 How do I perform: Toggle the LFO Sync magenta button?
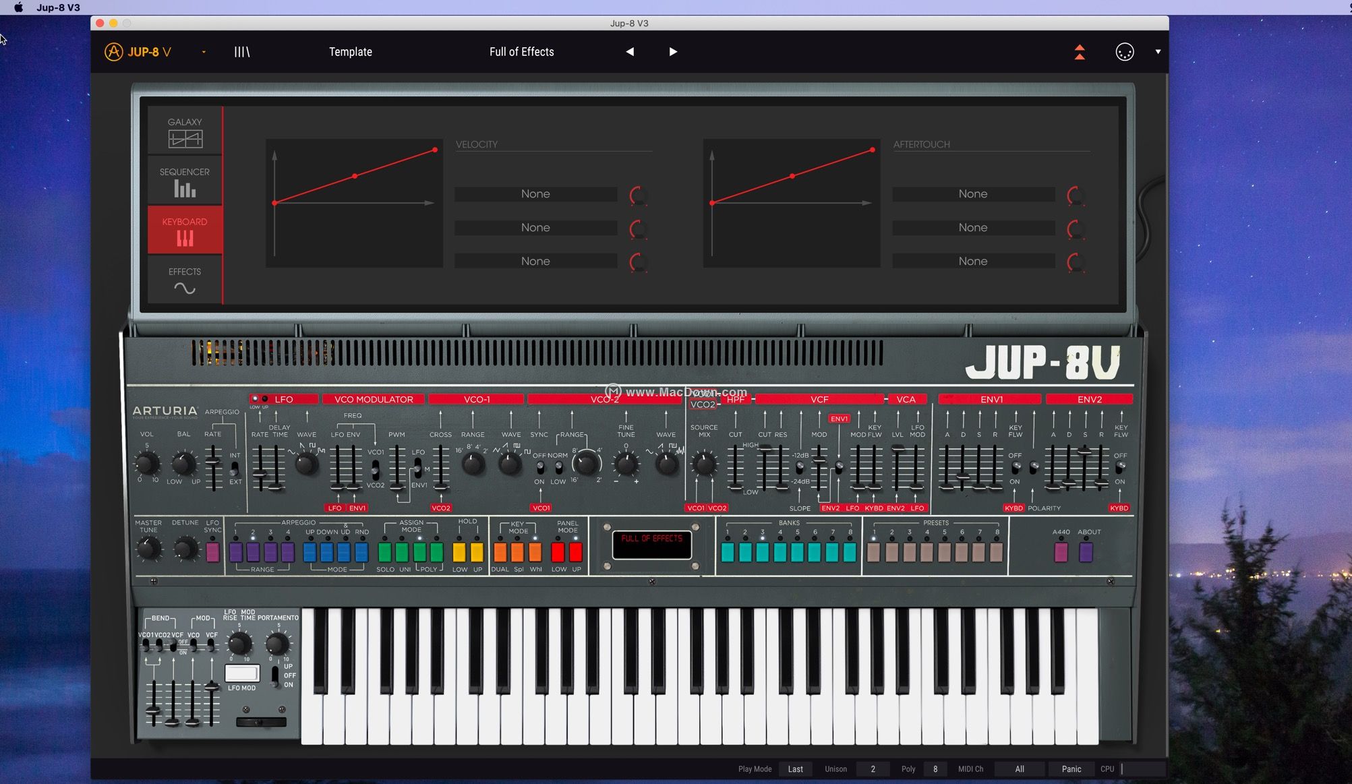click(212, 552)
